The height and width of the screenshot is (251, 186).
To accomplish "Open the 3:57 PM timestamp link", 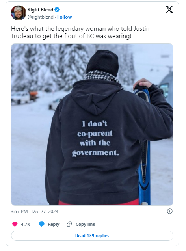I will [x=19, y=212].
